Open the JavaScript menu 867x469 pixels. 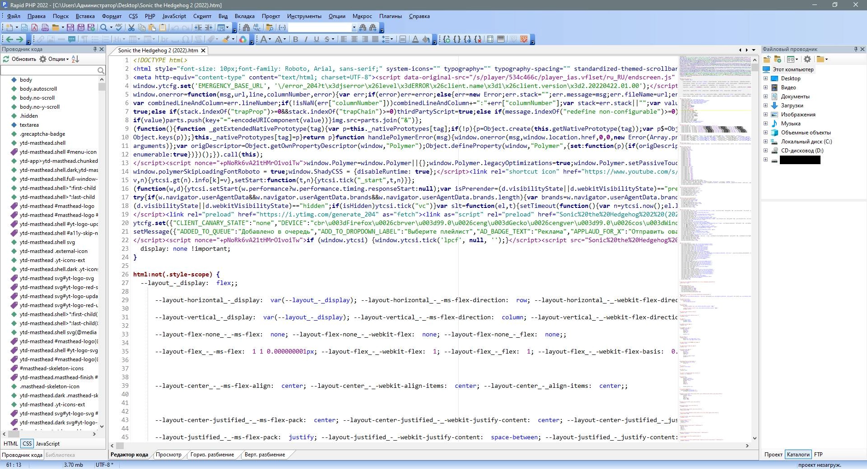[x=174, y=16]
